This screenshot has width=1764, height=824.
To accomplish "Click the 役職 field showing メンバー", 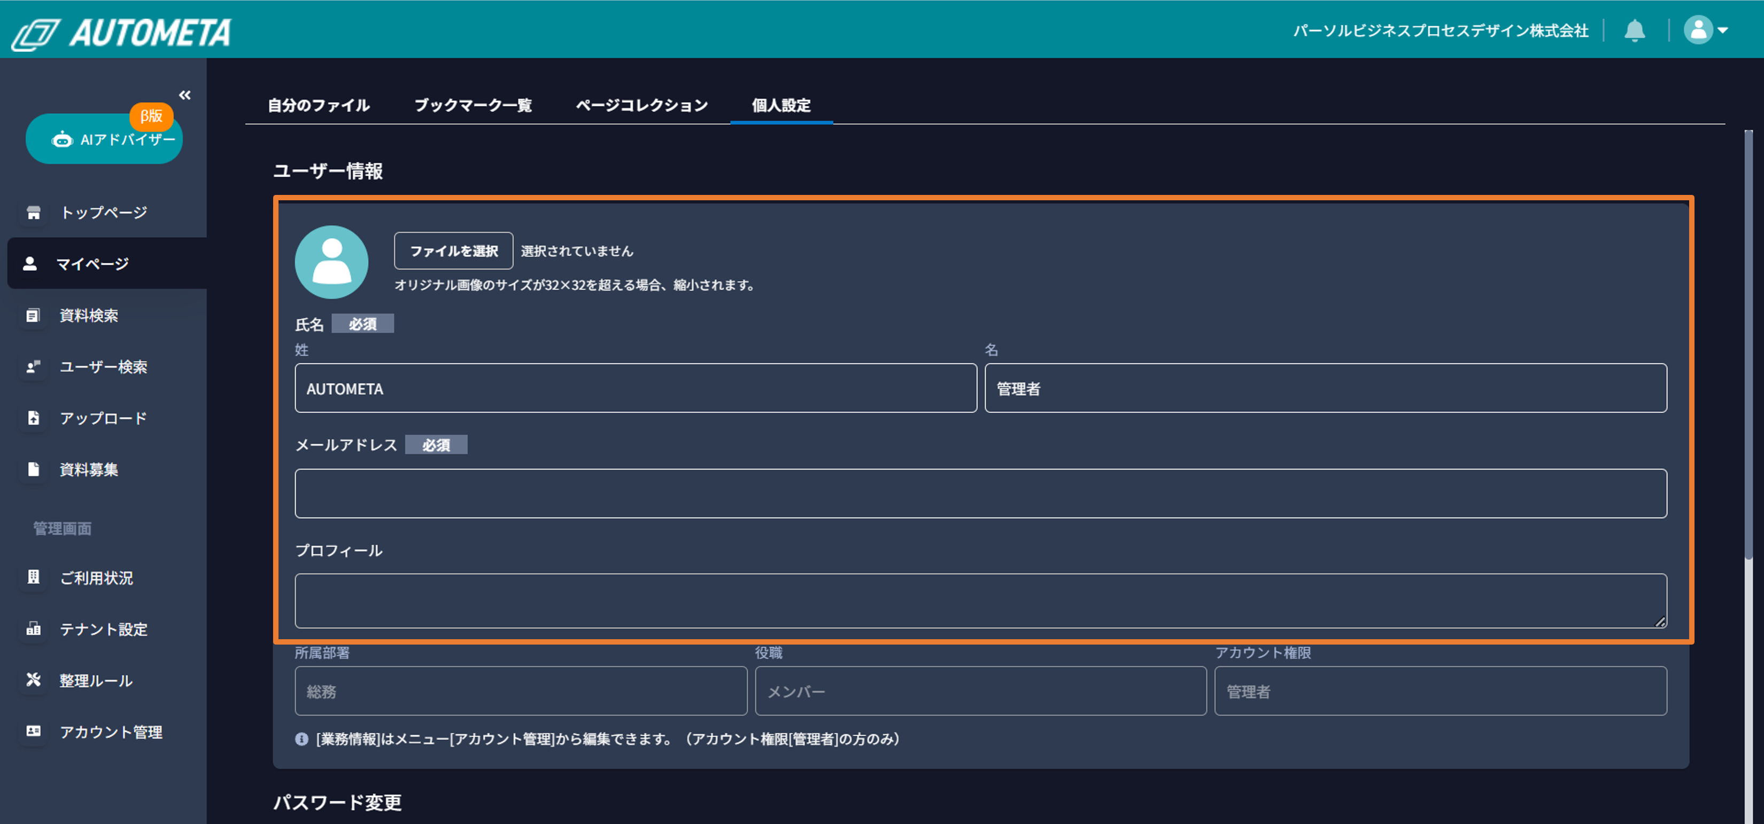I will pos(980,691).
